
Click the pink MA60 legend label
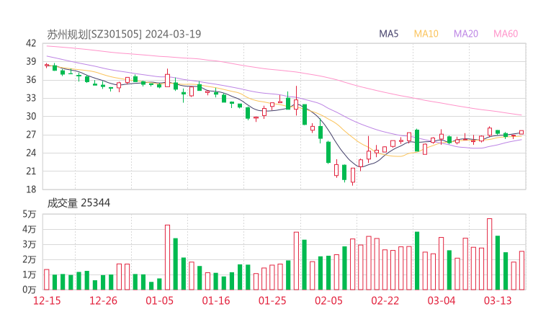tap(506, 34)
